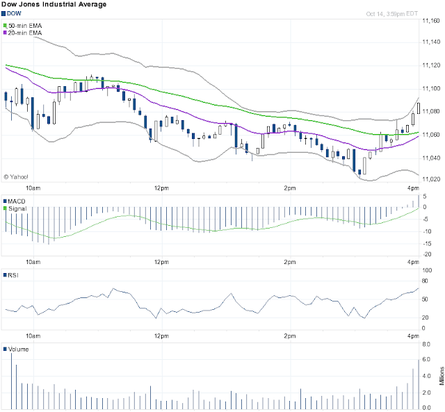Click the 11,120 price axis label

coord(431,65)
